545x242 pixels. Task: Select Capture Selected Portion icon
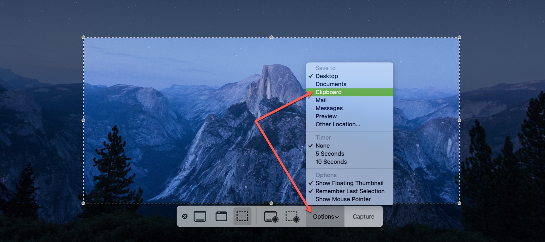click(x=242, y=216)
